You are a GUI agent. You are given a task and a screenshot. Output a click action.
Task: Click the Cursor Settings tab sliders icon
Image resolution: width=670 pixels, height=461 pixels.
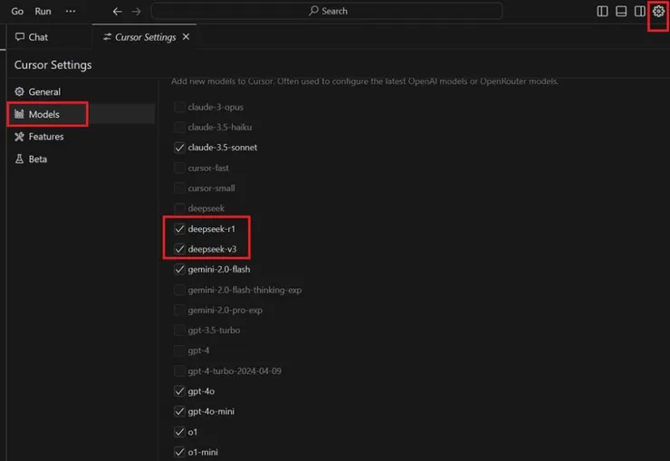(x=107, y=37)
